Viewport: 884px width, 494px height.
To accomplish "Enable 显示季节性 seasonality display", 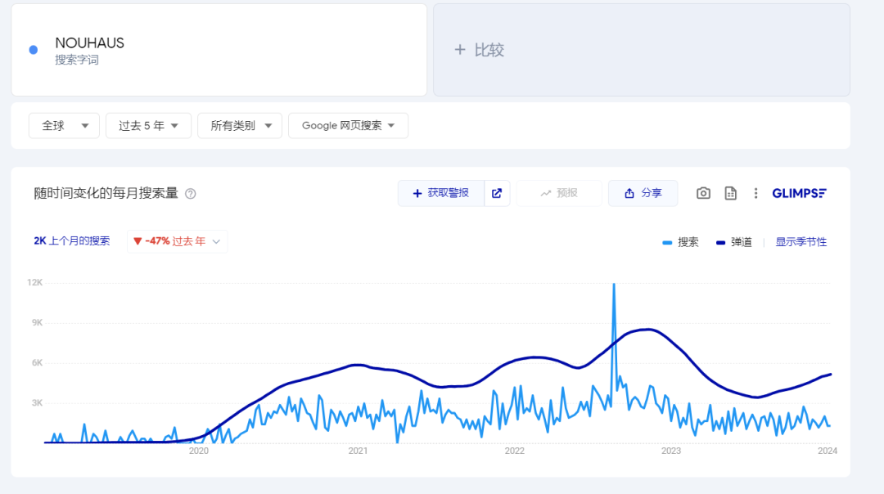I will [801, 242].
